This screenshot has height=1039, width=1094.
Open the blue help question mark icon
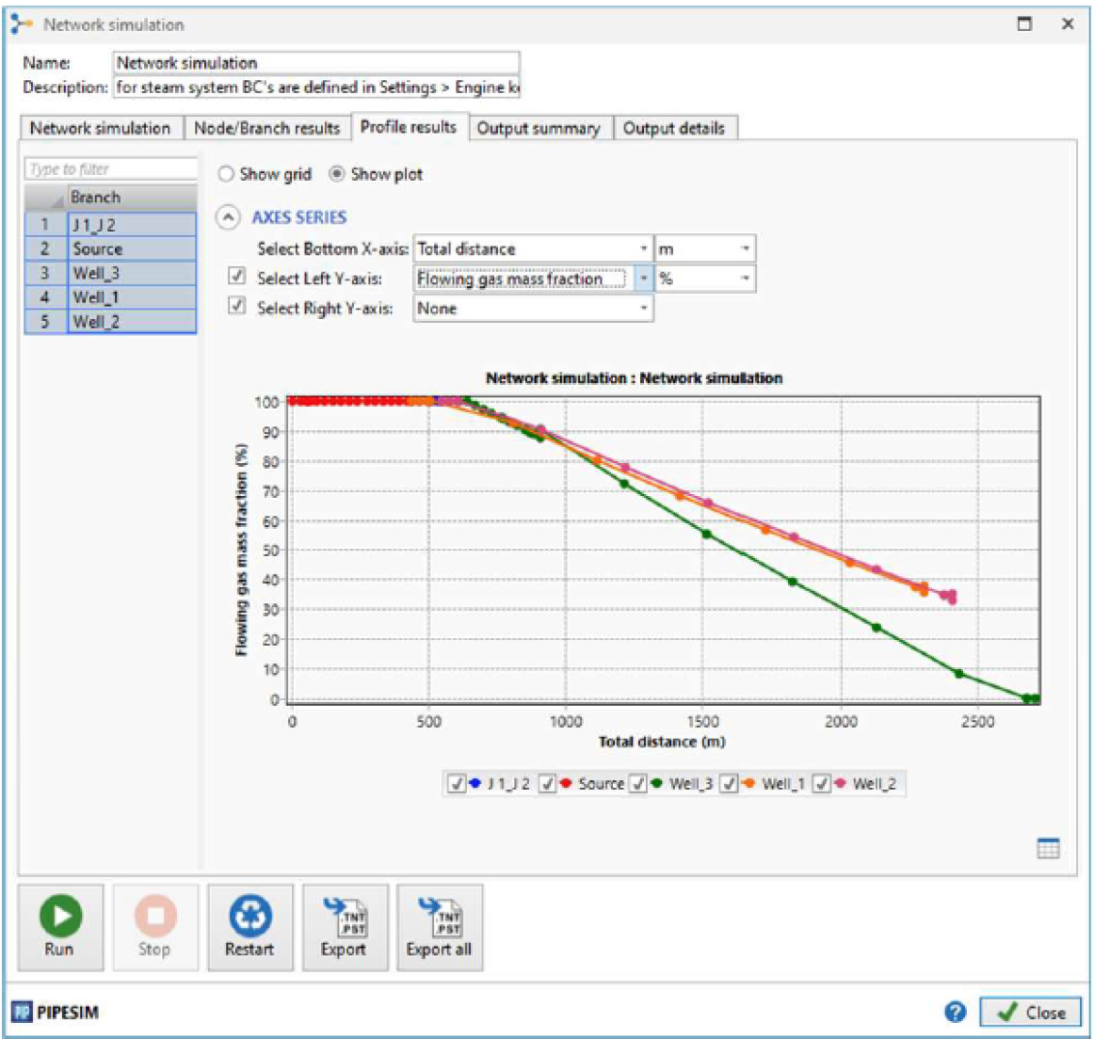tap(955, 1012)
